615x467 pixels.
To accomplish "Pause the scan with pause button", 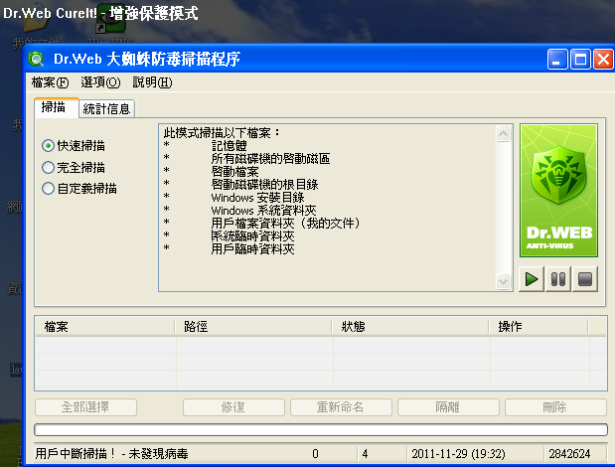I will (x=558, y=279).
